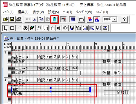The height and width of the screenshot is (104, 136).
Task: Open a file with the folder icon
Action: (x=5, y=20)
